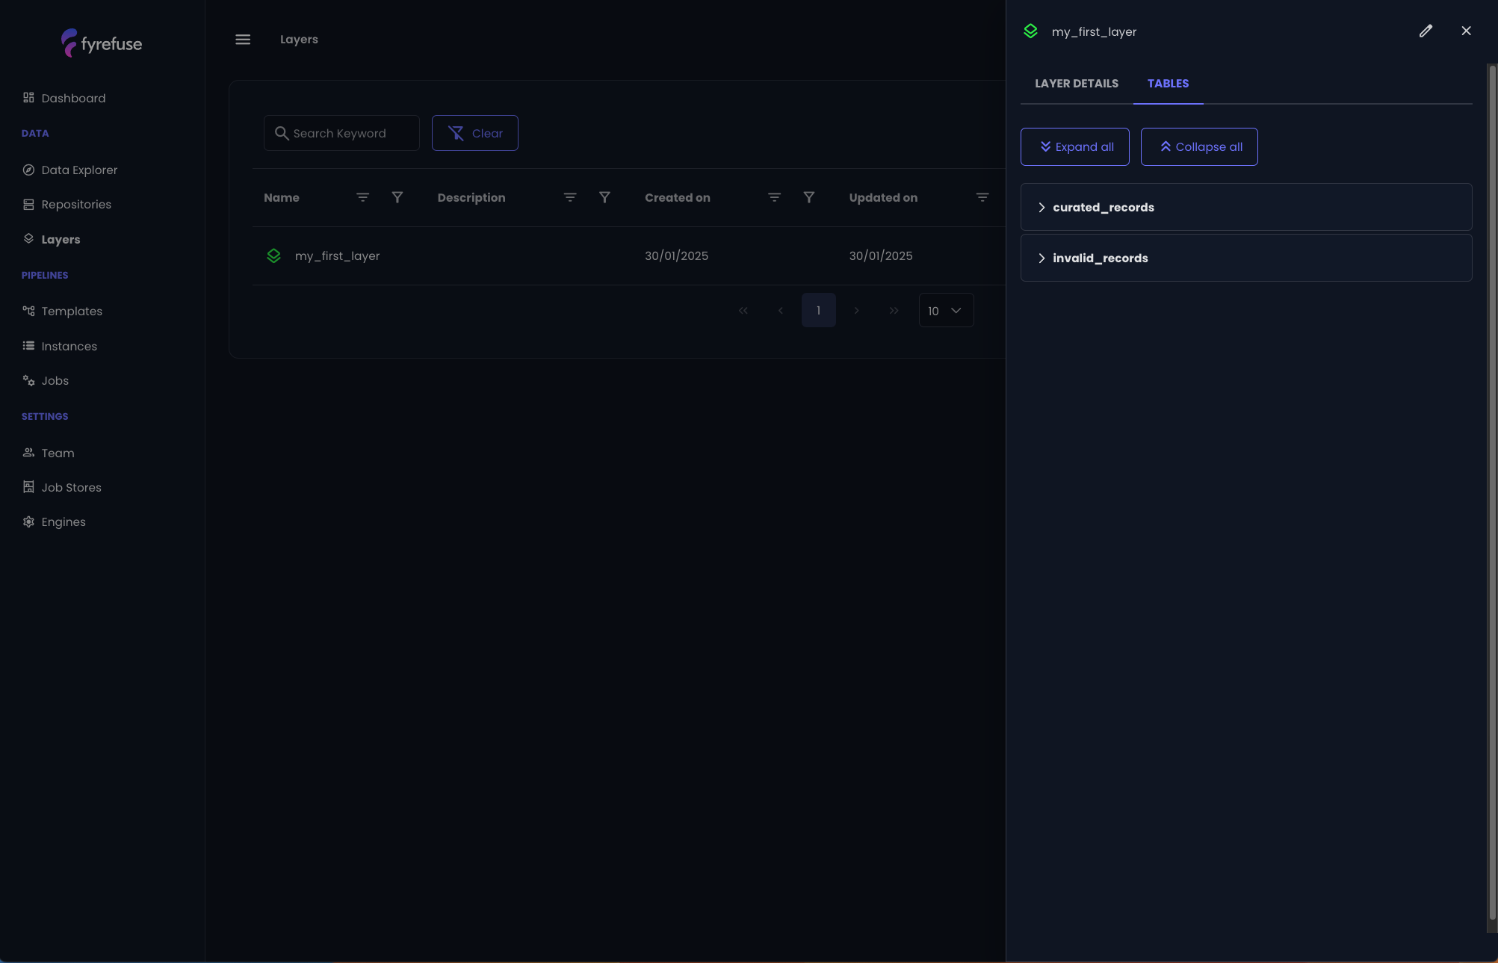Click the Team people icon
Image resolution: width=1498 pixels, height=963 pixels.
tap(28, 453)
